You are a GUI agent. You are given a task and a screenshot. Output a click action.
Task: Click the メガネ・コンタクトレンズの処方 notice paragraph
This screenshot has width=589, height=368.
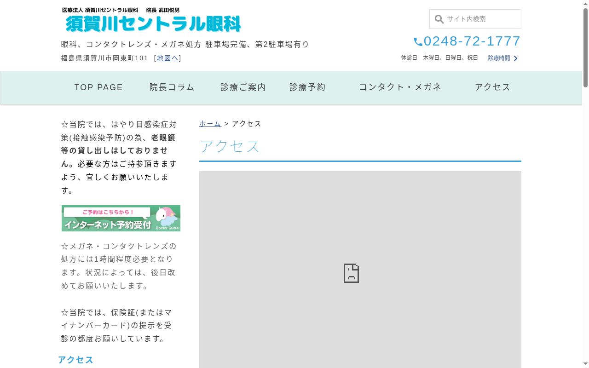(119, 266)
